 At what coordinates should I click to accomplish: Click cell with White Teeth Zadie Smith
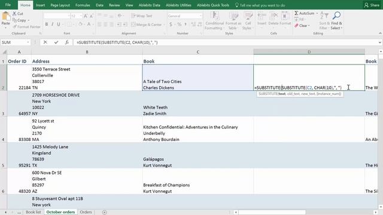pos(198,103)
